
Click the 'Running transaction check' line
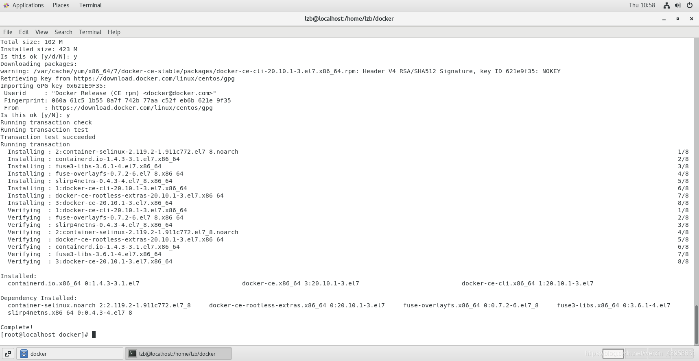pyautogui.click(x=46, y=122)
